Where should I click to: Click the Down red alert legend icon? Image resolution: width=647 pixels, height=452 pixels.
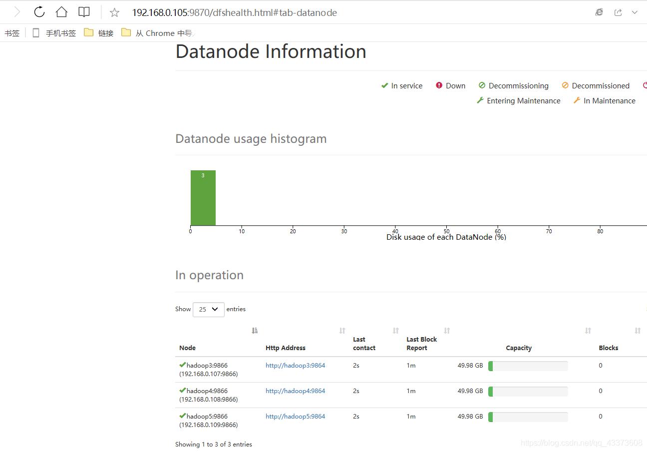(439, 85)
